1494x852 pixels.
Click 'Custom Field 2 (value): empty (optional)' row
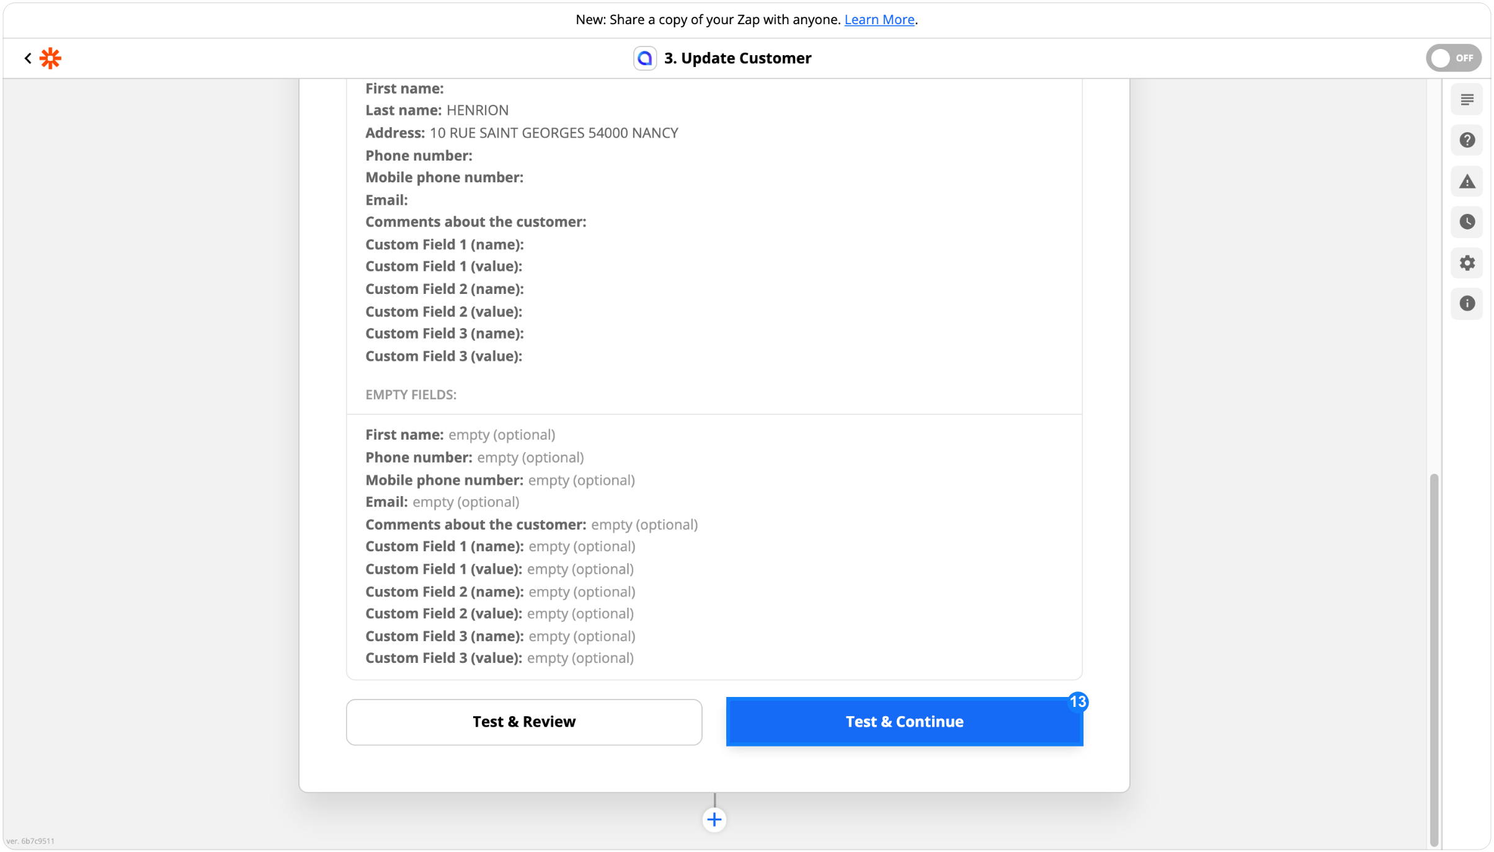(x=499, y=613)
